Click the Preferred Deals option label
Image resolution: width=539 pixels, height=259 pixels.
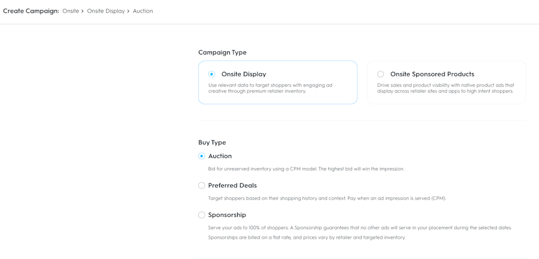(232, 185)
